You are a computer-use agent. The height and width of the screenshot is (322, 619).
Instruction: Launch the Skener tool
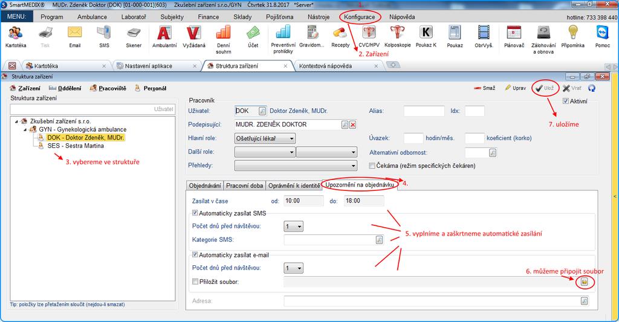(x=134, y=33)
